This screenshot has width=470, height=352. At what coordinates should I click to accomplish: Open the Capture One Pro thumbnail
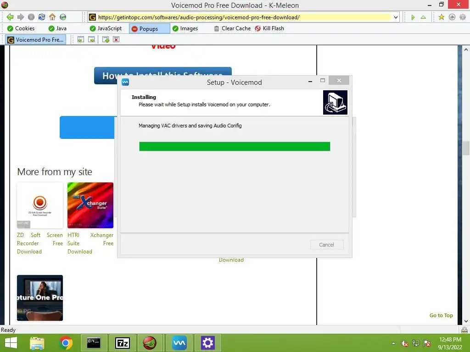pos(40,298)
